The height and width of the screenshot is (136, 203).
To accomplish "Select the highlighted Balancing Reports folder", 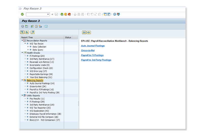I will [x=35, y=80].
